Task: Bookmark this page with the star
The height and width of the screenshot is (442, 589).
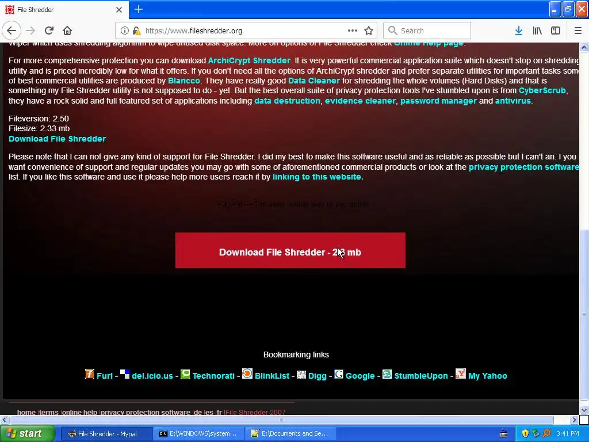Action: click(369, 31)
